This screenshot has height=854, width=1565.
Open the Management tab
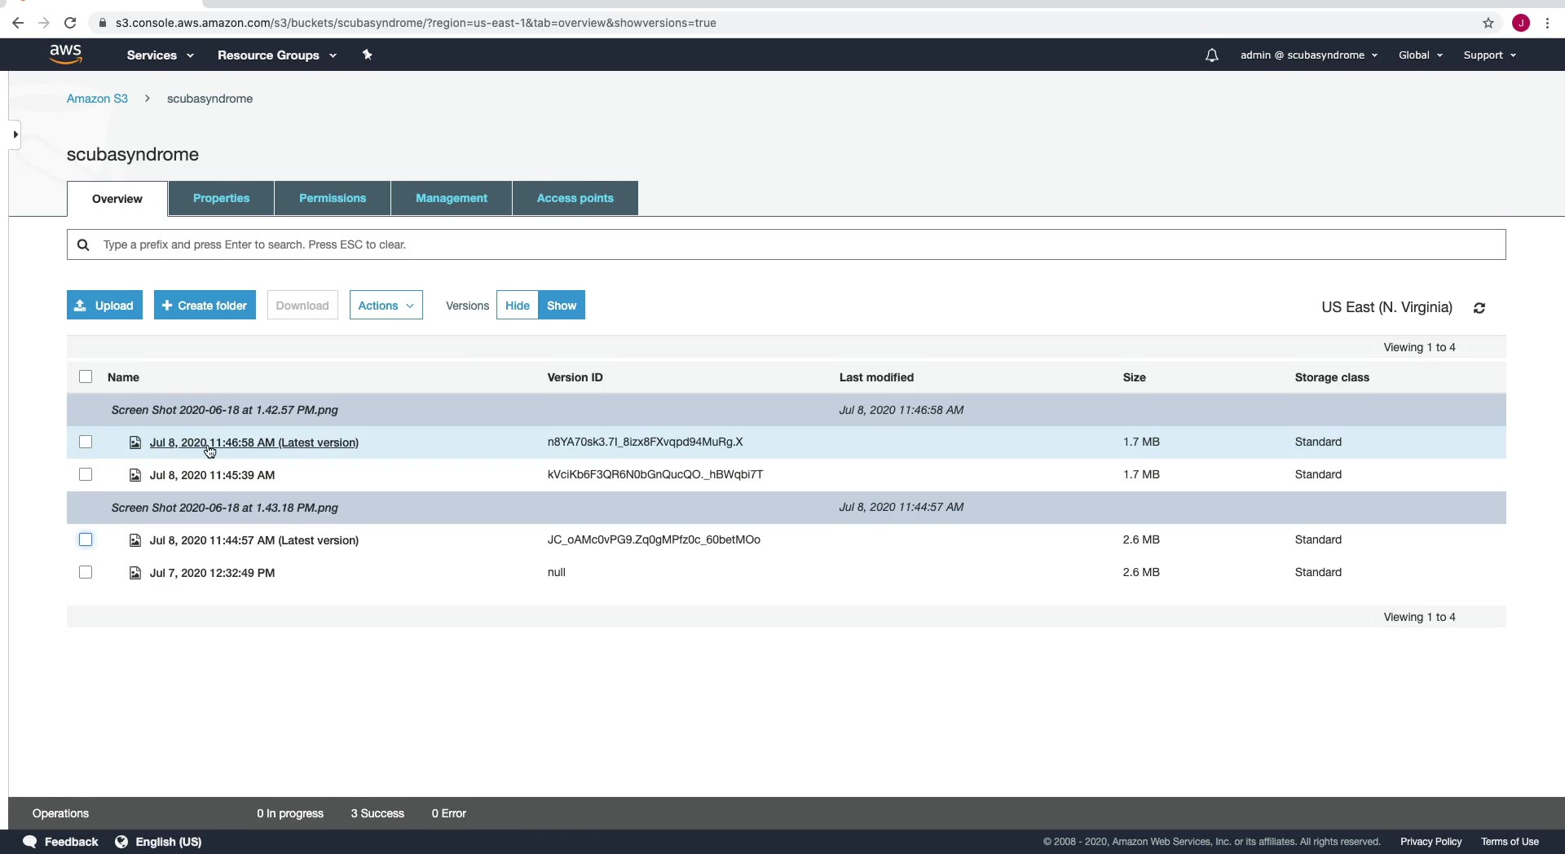click(452, 199)
